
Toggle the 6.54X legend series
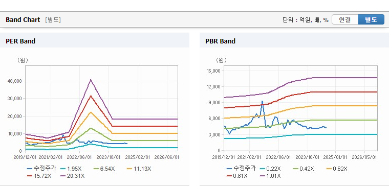pos(104,169)
